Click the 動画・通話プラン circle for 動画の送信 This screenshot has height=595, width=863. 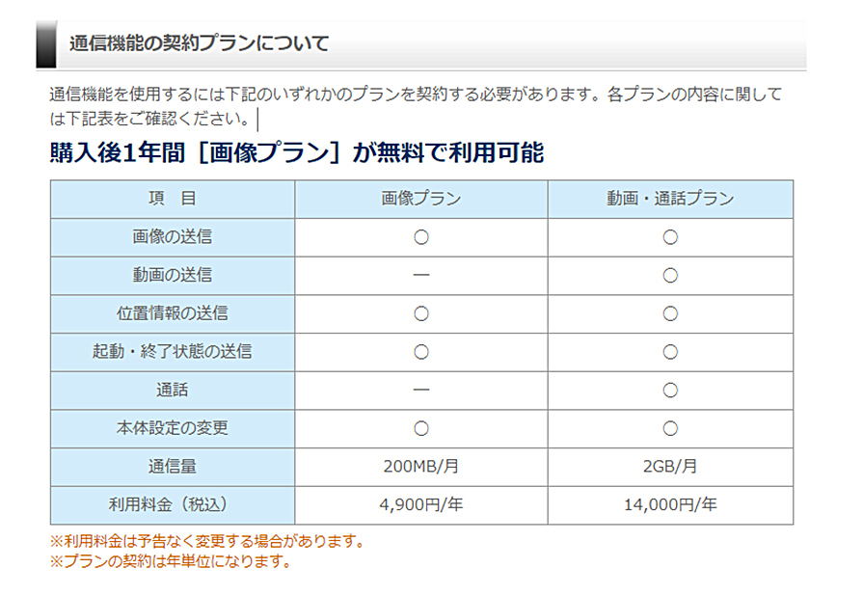pos(670,276)
